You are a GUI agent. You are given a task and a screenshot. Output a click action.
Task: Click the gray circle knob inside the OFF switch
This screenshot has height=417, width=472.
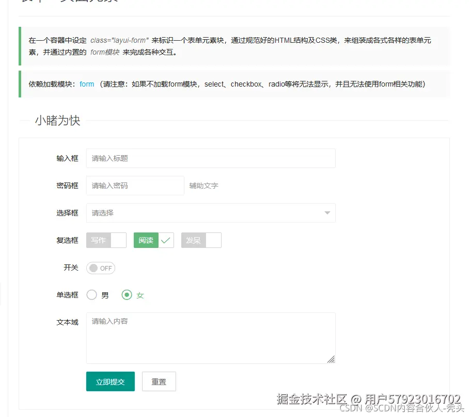tap(93, 268)
